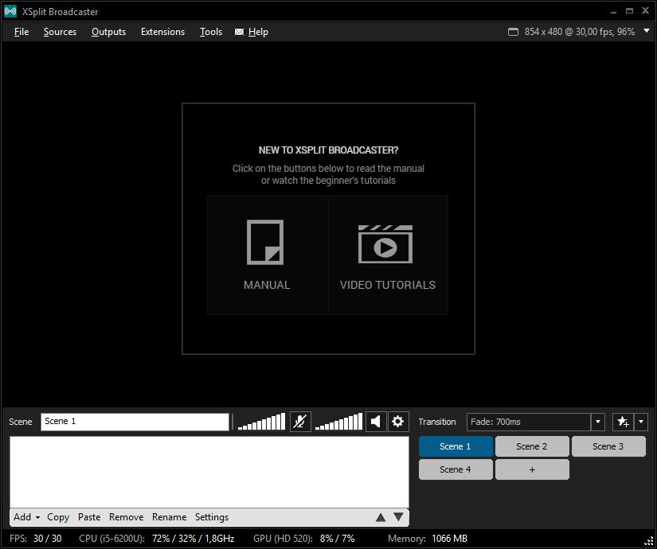Open the Fade 700ms transition dropdown

[x=529, y=422]
